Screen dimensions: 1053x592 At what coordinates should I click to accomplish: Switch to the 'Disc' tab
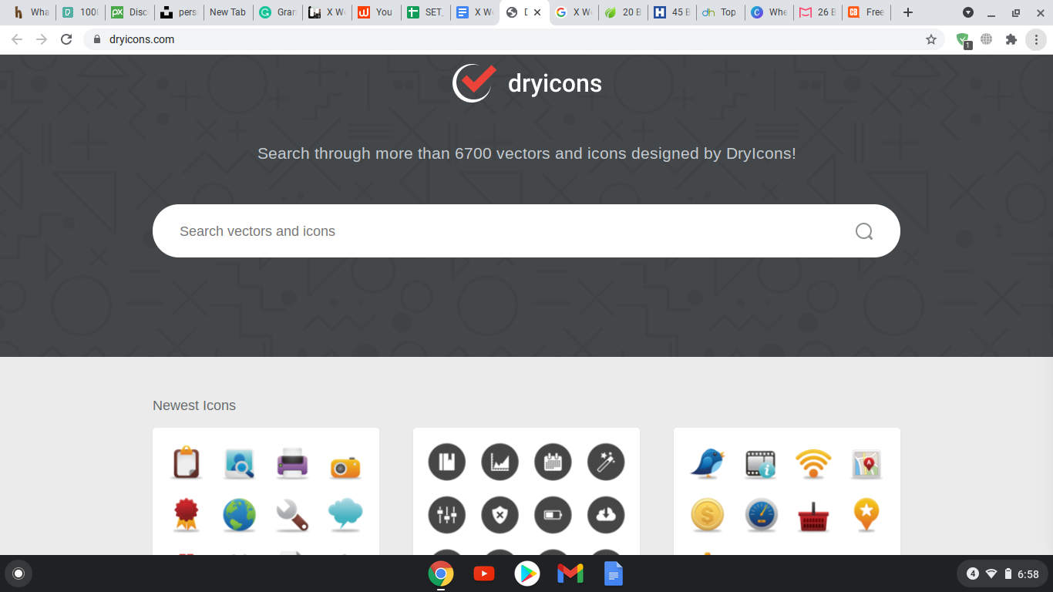tap(129, 12)
